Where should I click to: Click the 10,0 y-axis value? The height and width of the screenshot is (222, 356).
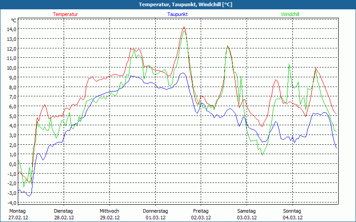point(12,68)
